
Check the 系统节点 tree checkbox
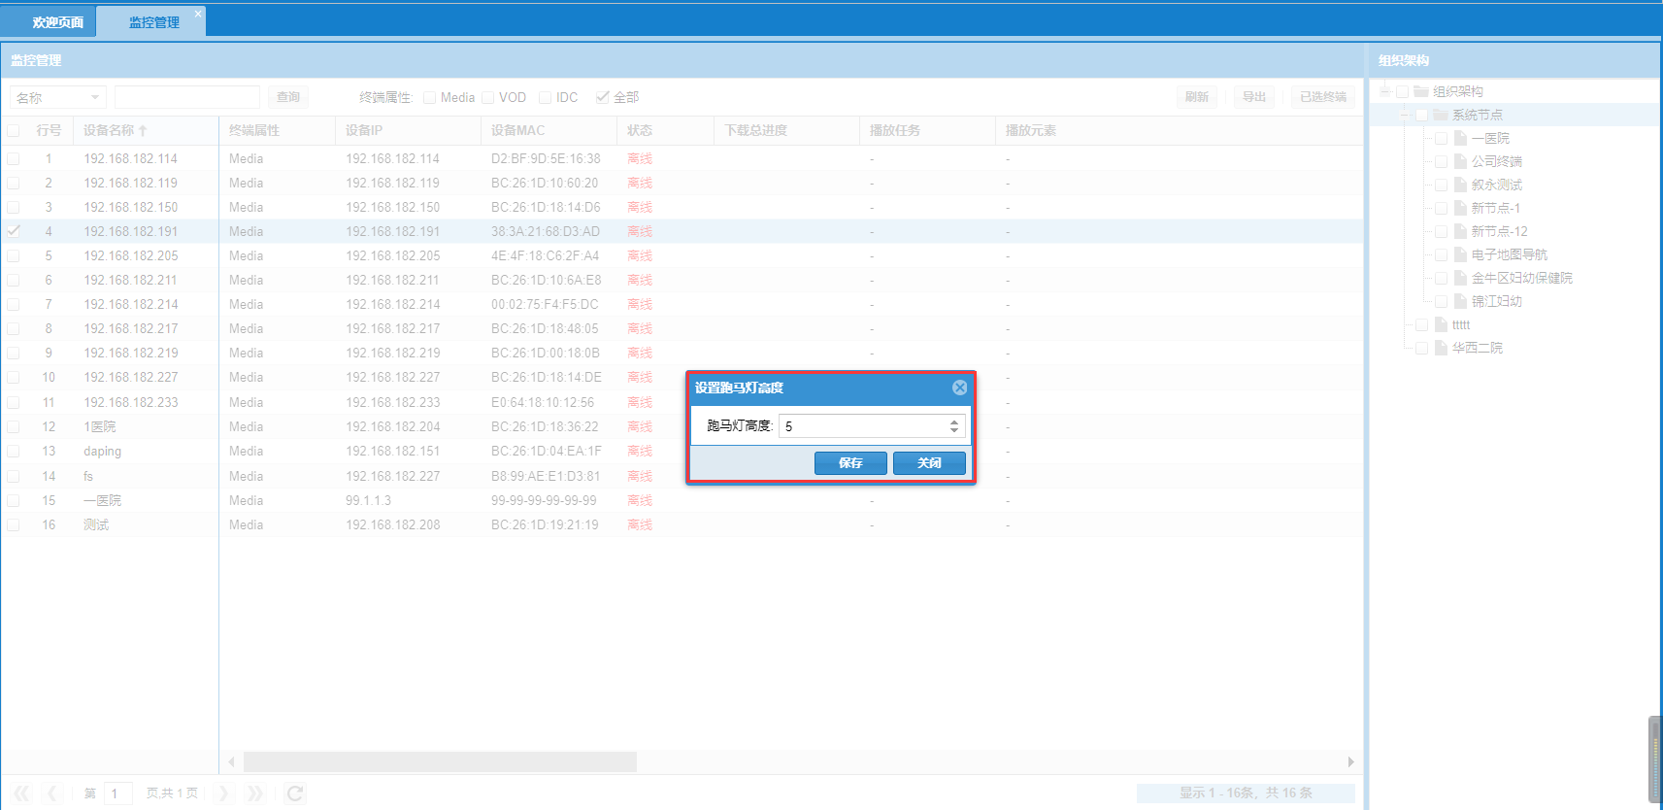click(x=1421, y=115)
